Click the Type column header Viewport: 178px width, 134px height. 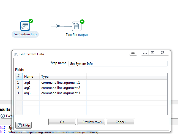pyautogui.click(x=45, y=77)
